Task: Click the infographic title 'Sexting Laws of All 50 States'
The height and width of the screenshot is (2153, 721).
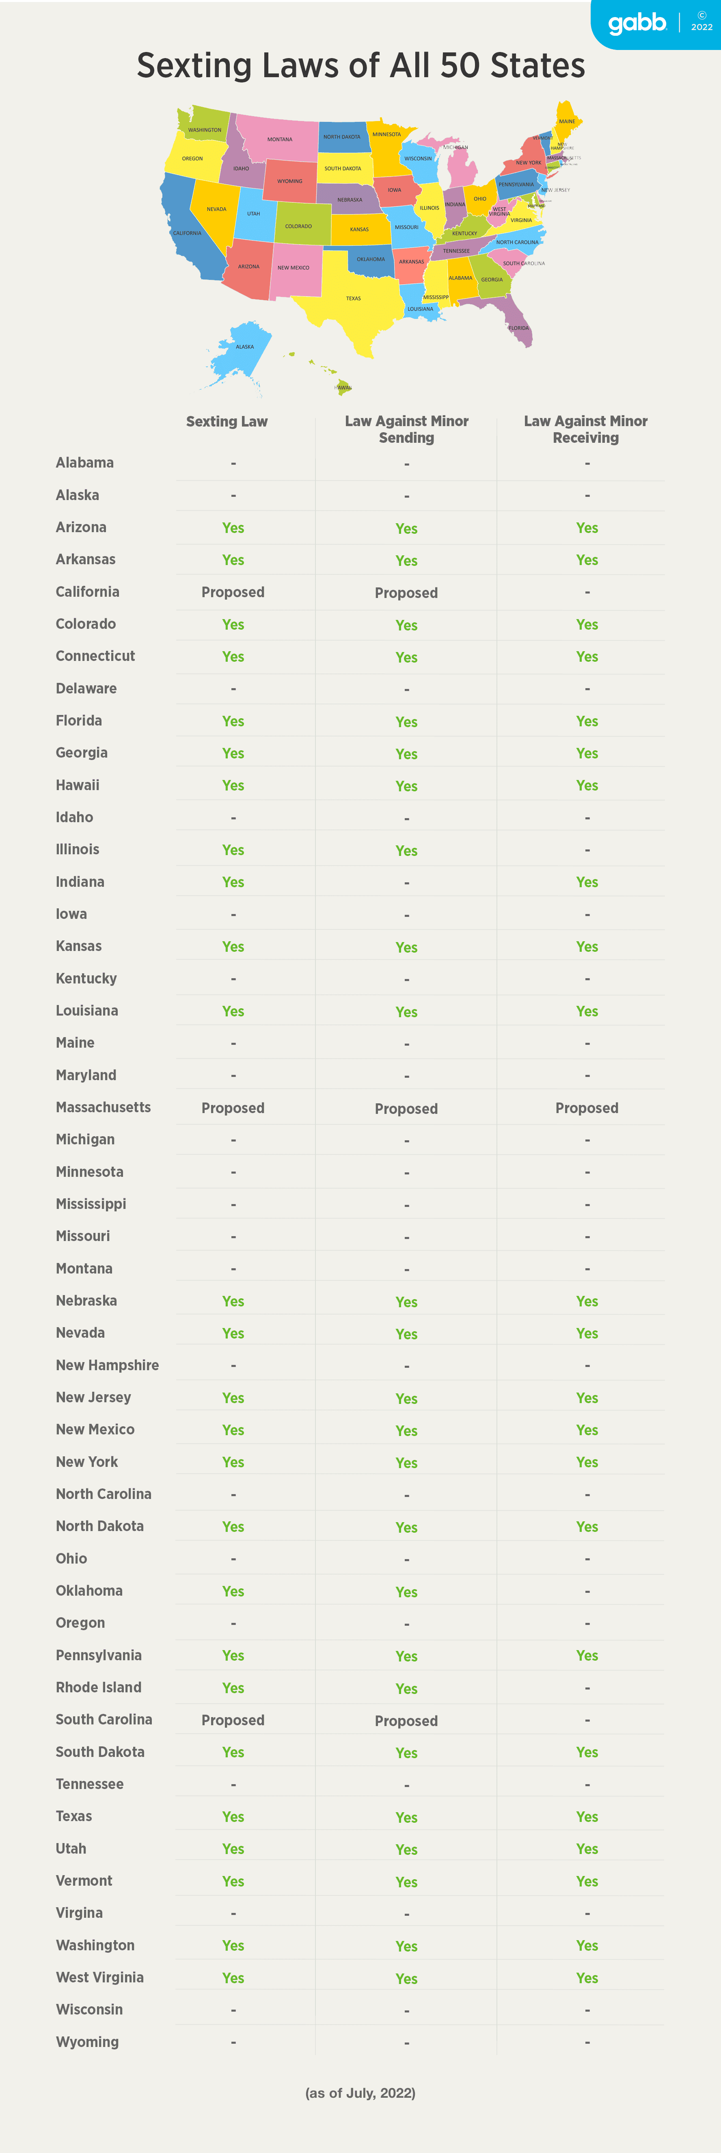Action: point(360,65)
